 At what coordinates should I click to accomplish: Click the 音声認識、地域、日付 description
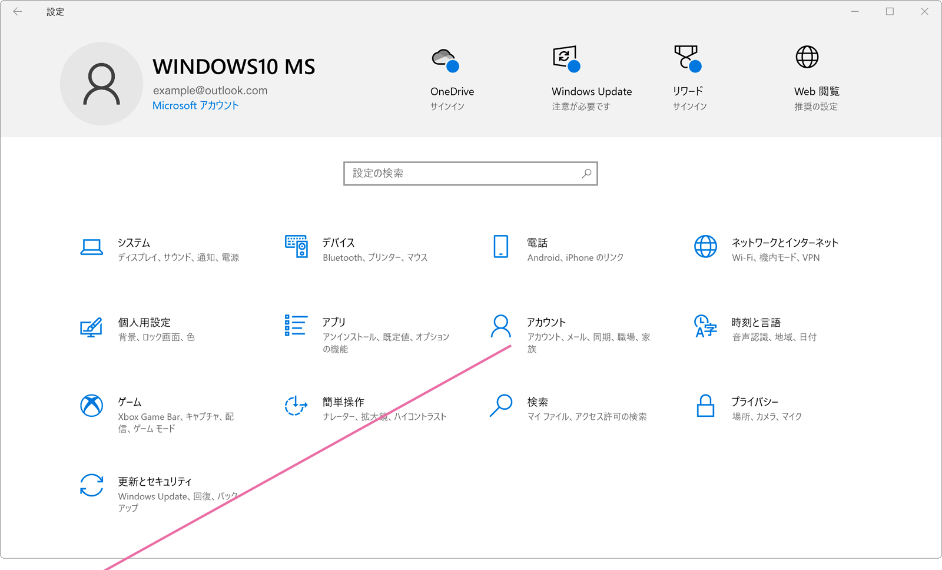[x=774, y=337]
